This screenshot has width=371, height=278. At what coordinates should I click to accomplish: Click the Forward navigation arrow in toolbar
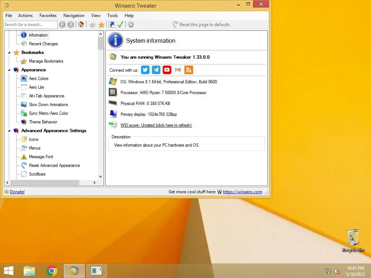(71, 25)
